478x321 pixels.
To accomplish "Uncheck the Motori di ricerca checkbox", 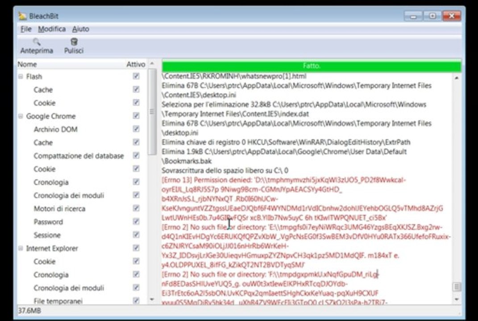I will pyautogui.click(x=136, y=208).
